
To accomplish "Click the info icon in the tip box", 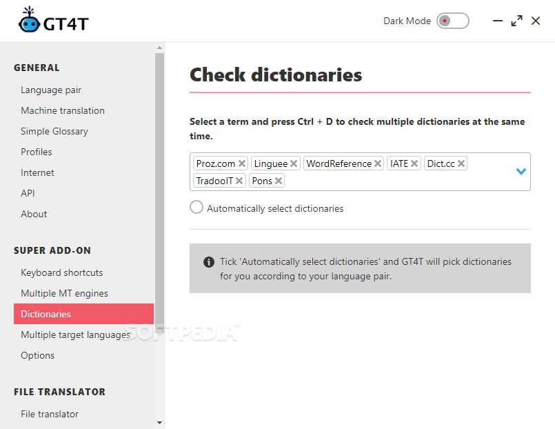I will 209,262.
